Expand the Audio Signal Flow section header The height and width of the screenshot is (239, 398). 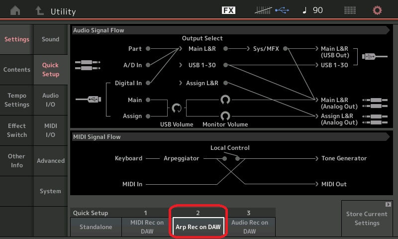230,30
